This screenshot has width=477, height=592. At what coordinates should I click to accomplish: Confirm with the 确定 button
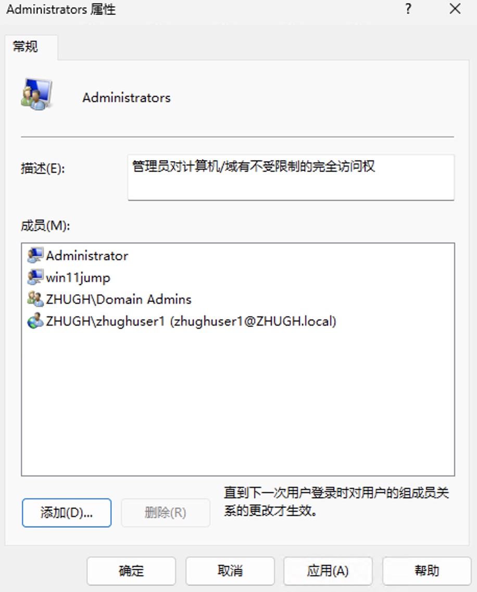pos(131,571)
